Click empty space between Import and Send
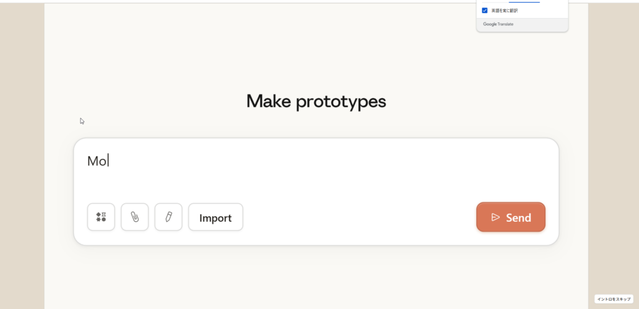 pos(359,217)
